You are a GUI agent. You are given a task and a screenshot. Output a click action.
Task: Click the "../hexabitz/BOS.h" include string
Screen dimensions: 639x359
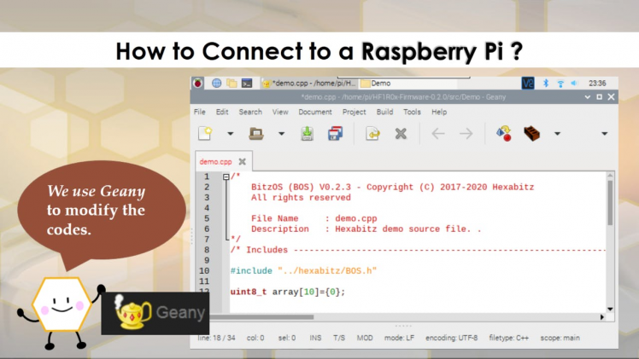(327, 271)
